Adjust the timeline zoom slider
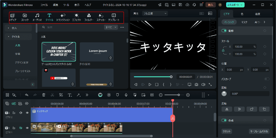The height and width of the screenshot is (138, 276). coord(174,95)
